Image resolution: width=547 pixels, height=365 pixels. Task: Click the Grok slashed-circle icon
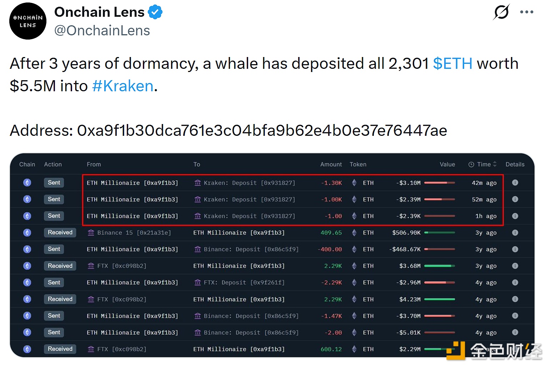click(x=501, y=12)
